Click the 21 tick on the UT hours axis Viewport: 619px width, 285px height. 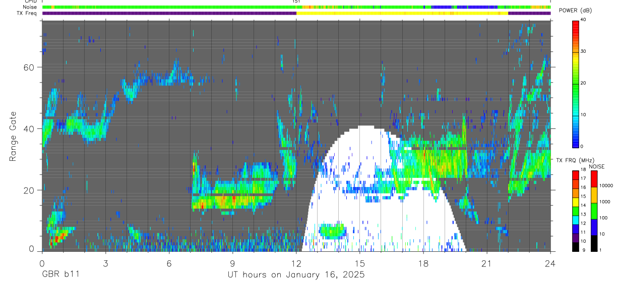coord(487,264)
